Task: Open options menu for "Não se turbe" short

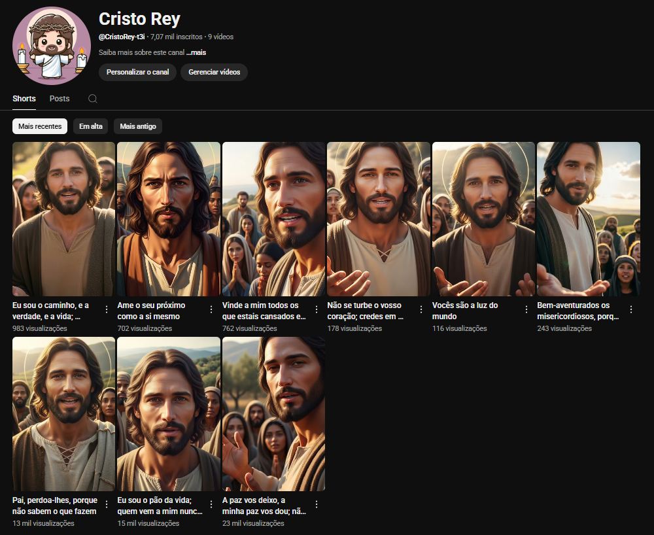Action: 421,309
